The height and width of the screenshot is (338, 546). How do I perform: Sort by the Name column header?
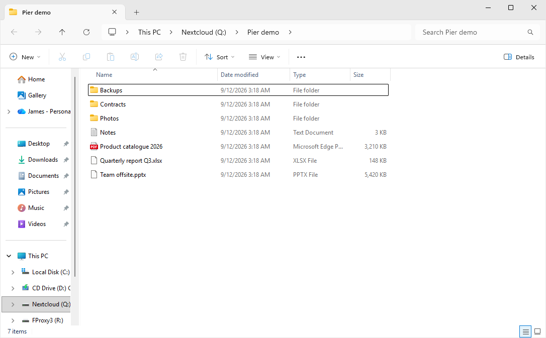[153, 75]
